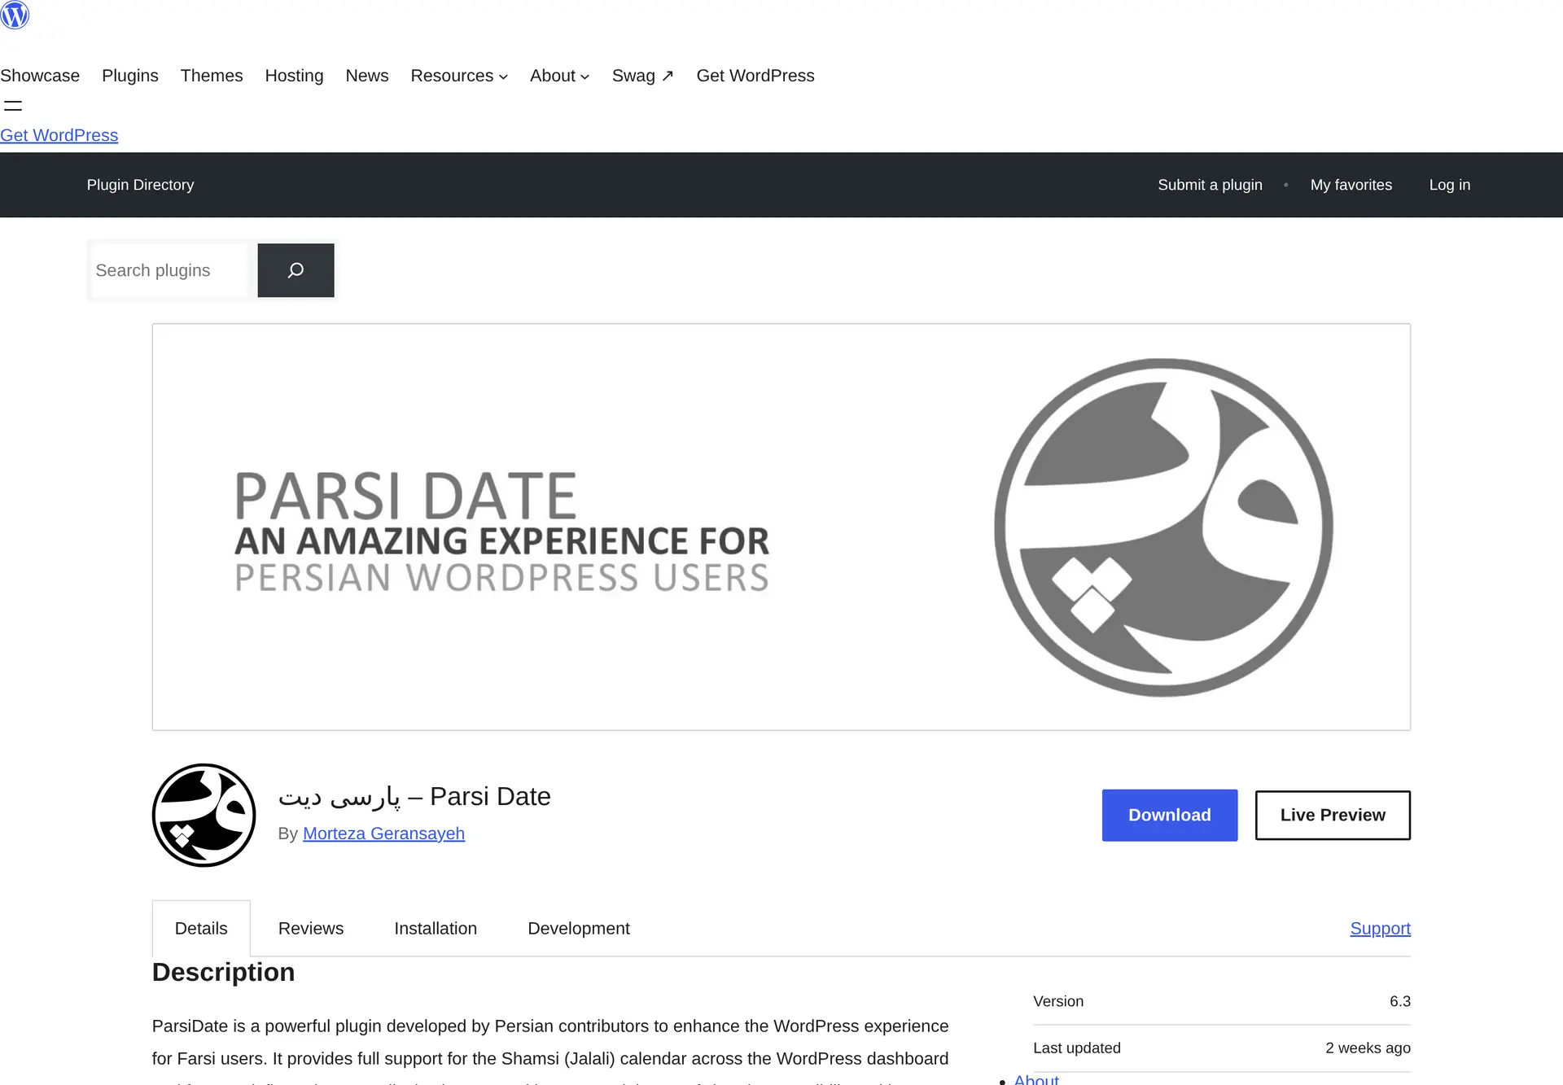Click the plugin title Parsi Date
This screenshot has height=1085, width=1563.
[414, 796]
